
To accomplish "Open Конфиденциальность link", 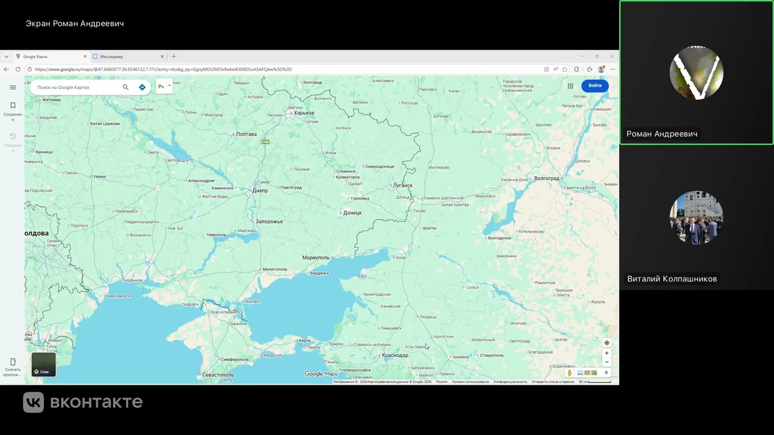I will (x=510, y=382).
